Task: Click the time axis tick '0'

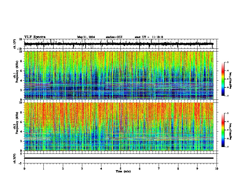Action: click(24, 169)
